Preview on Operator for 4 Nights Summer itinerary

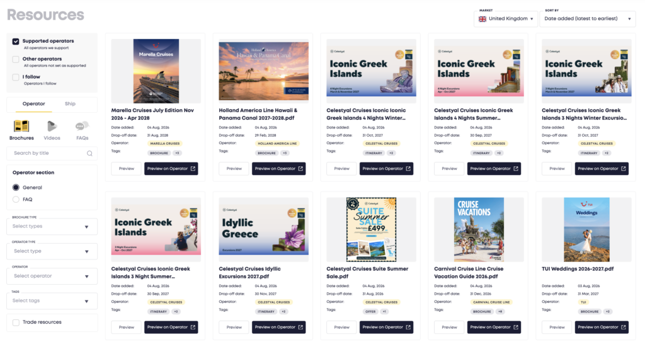pos(494,169)
